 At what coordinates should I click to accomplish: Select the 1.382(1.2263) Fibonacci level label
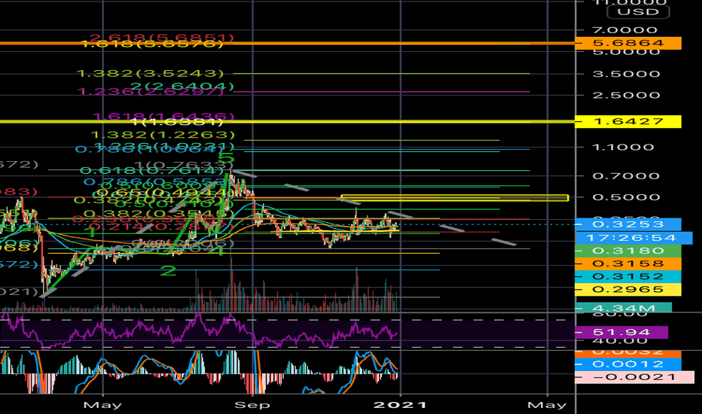[163, 135]
